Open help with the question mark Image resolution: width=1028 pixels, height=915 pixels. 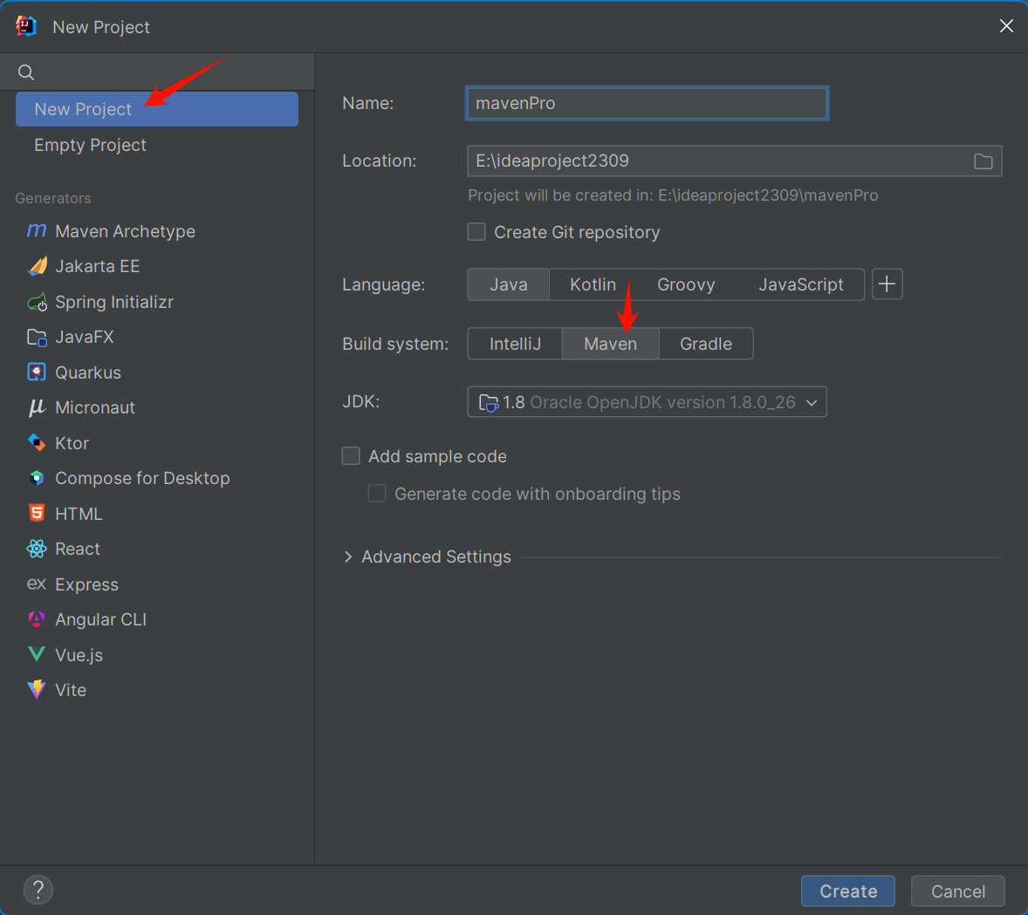38,890
